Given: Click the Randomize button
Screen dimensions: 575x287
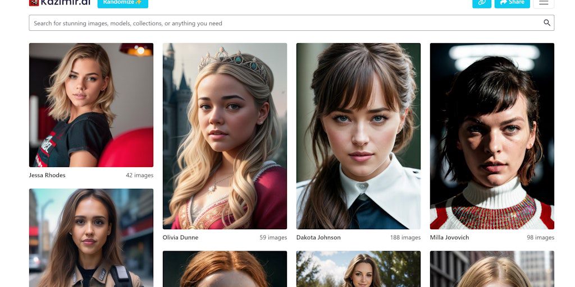Looking at the screenshot, I should pyautogui.click(x=123, y=3).
